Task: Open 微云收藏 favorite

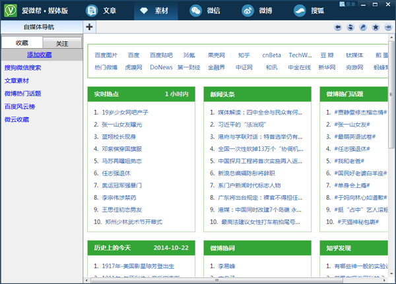Action: [16, 119]
